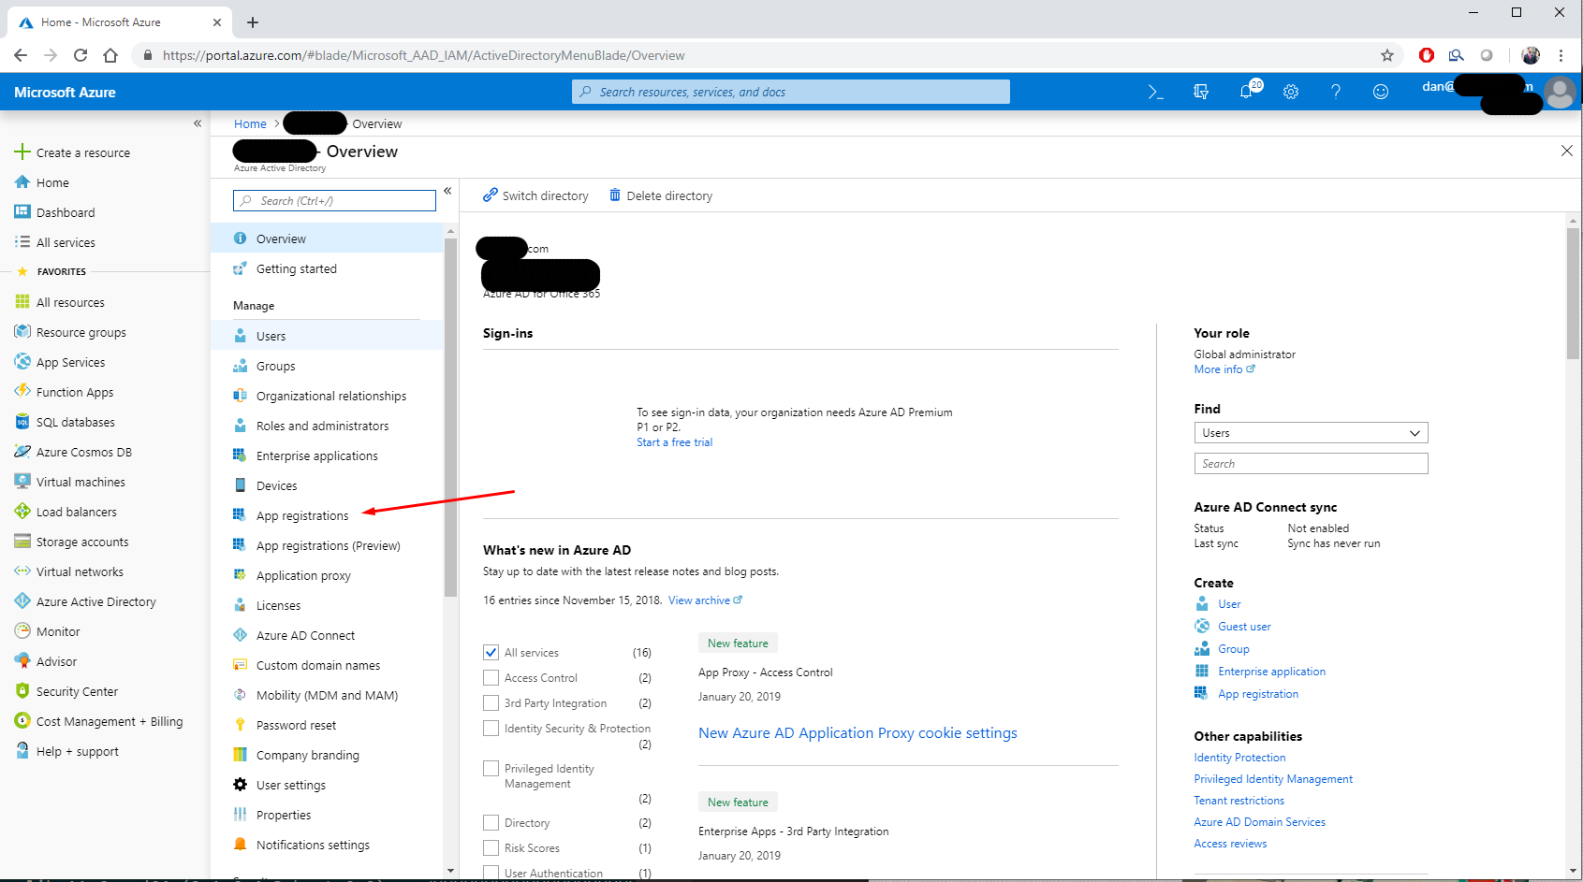Open notifications bell icon
Screen dimensions: 1583x882
click(1247, 92)
